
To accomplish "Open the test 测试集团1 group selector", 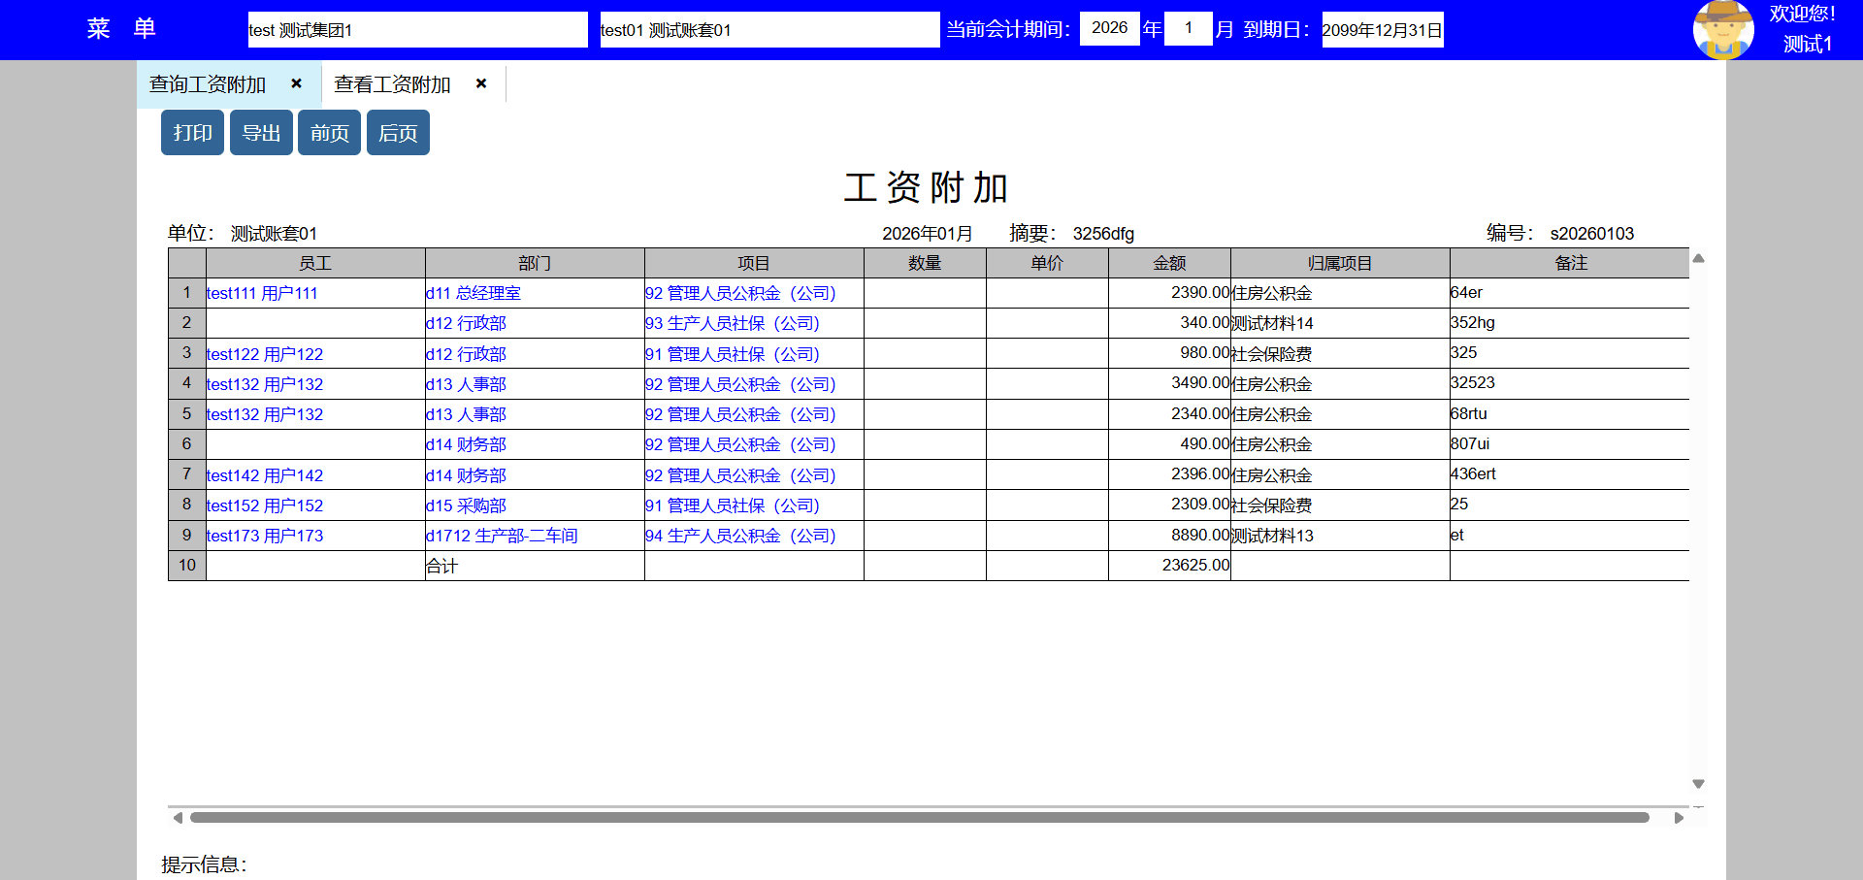I will 417,30.
